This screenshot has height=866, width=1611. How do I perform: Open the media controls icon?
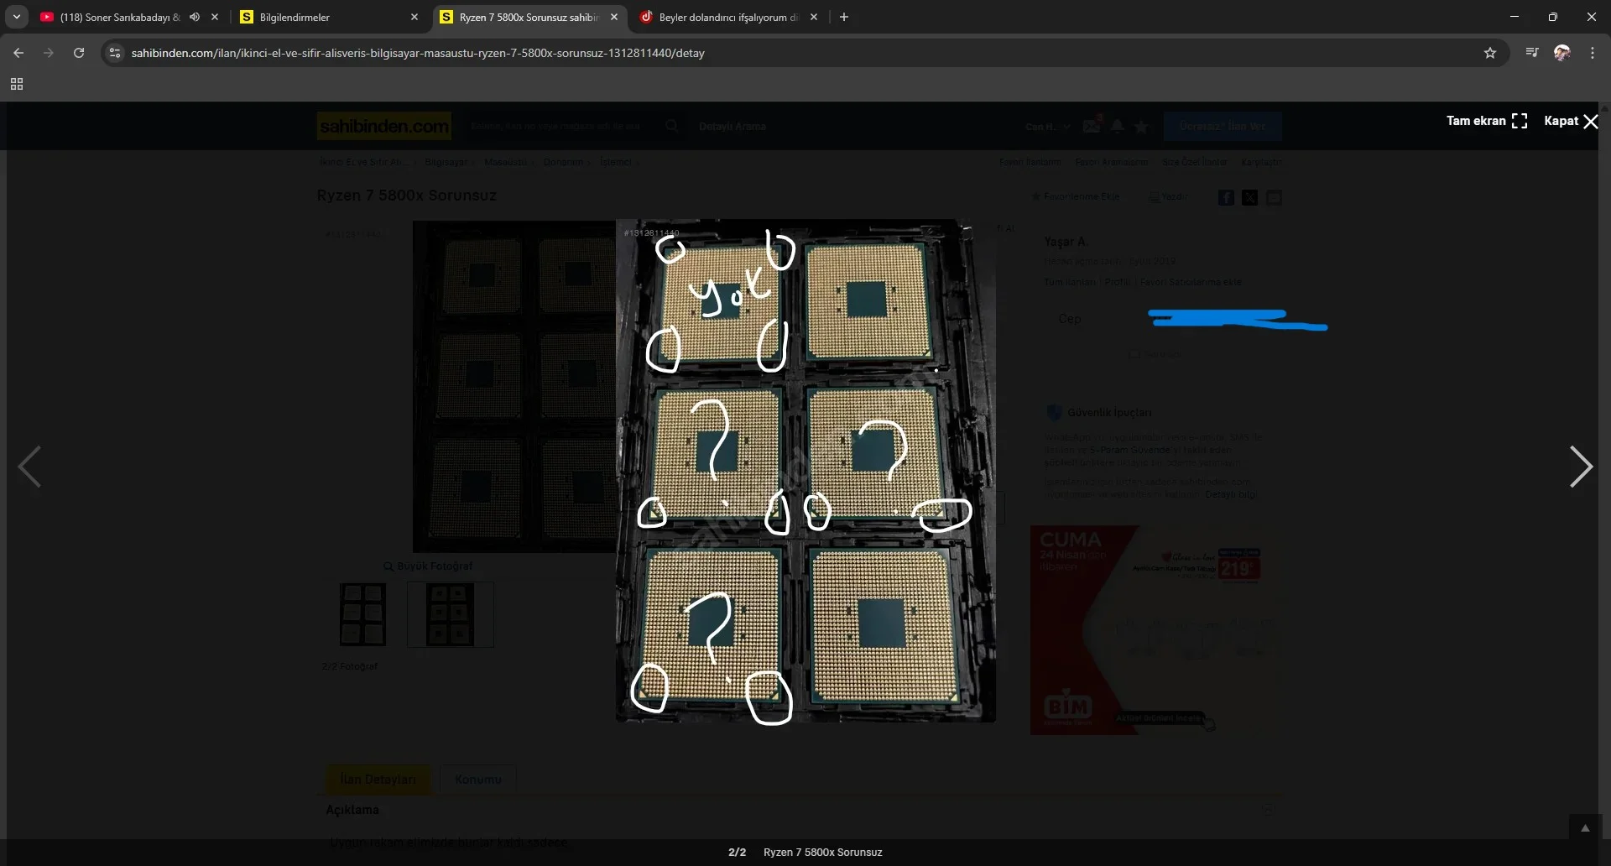[1532, 53]
